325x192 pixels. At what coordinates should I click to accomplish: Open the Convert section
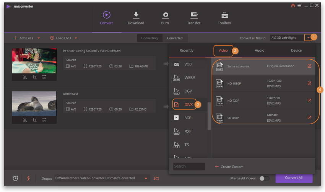coord(106,18)
